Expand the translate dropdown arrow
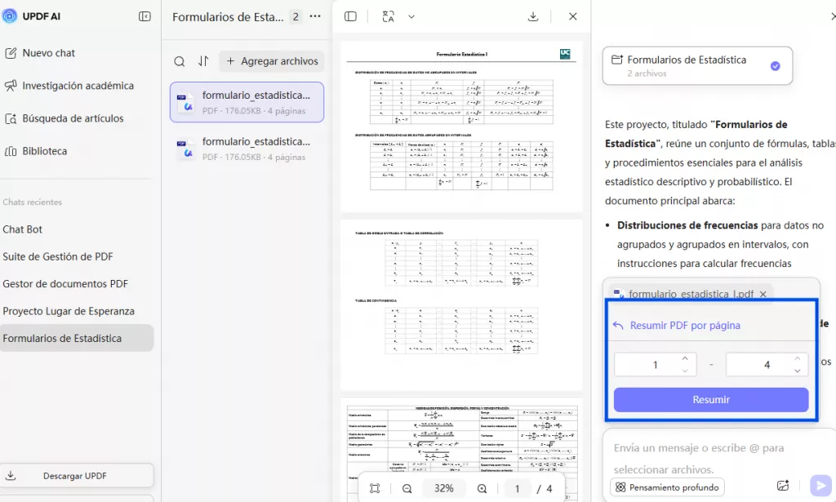This screenshot has width=836, height=502. coord(411,16)
